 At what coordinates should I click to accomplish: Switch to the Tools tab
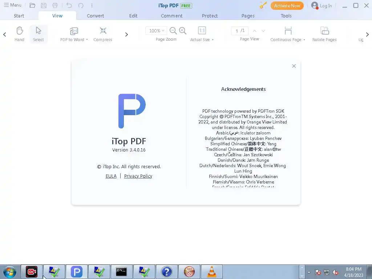tap(286, 16)
